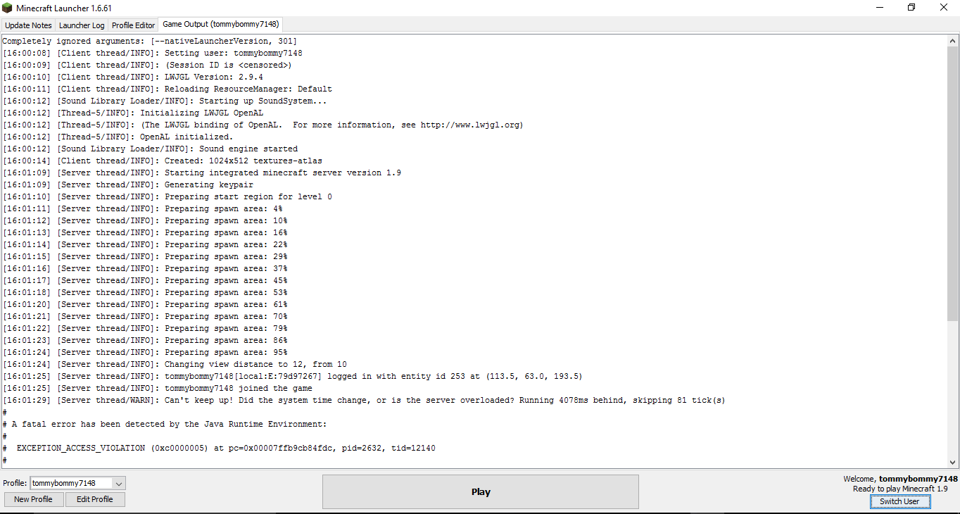The width and height of the screenshot is (960, 514).
Task: Restore down the Minecraft Launcher window
Action: click(911, 8)
